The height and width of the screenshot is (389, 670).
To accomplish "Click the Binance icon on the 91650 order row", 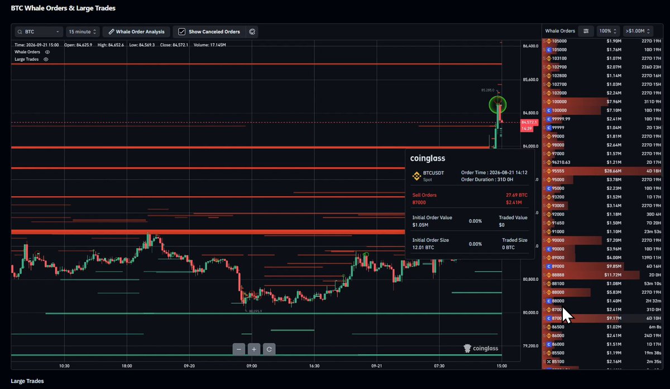I will (548, 223).
